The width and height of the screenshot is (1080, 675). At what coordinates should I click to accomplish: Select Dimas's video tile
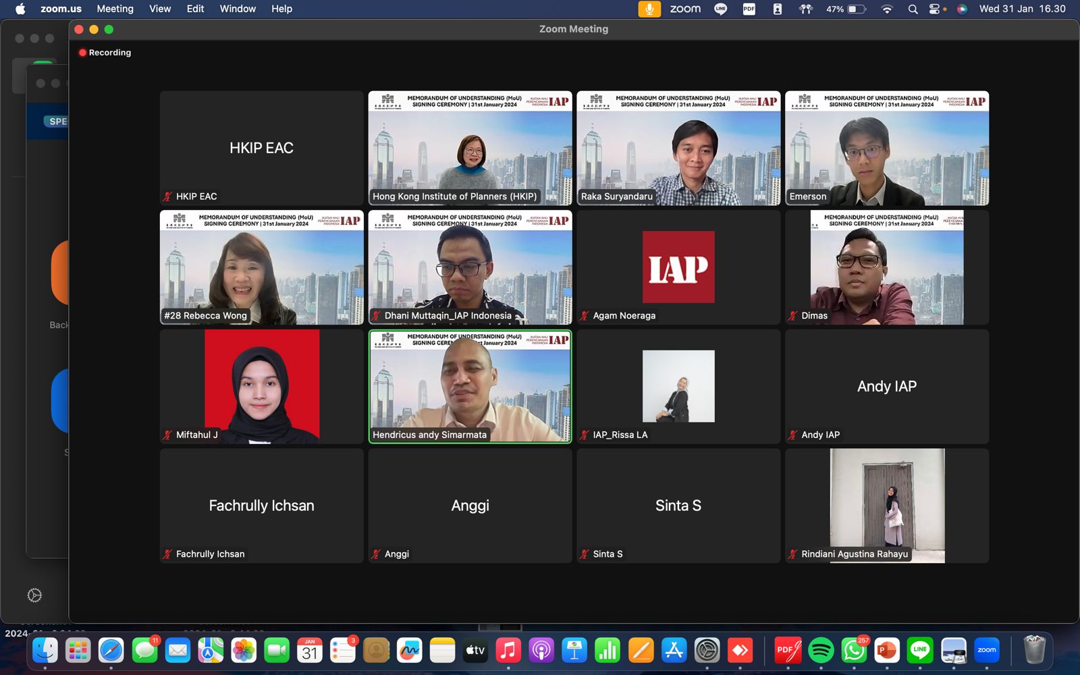[887, 267]
